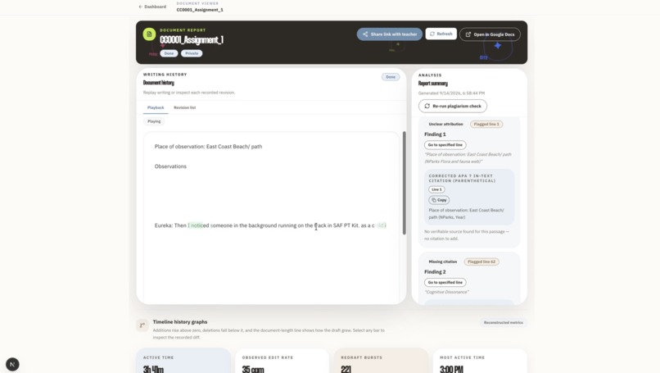Image resolution: width=660 pixels, height=373 pixels.
Task: Copy the corrected APA citation
Action: pos(439,200)
